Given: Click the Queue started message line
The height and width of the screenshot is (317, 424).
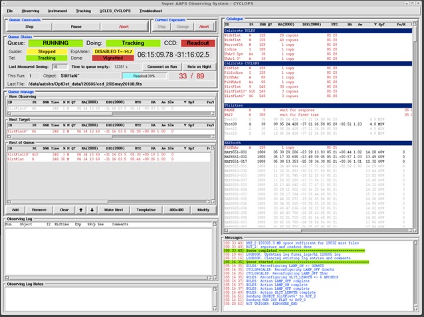Looking at the screenshot, I should [x=296, y=262].
